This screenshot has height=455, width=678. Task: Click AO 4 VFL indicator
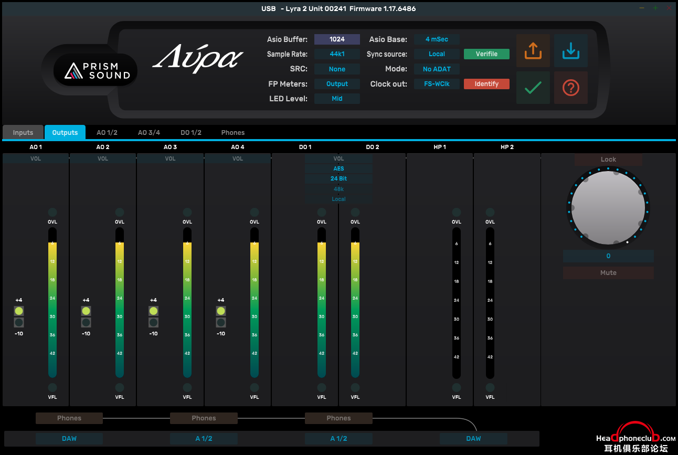255,388
